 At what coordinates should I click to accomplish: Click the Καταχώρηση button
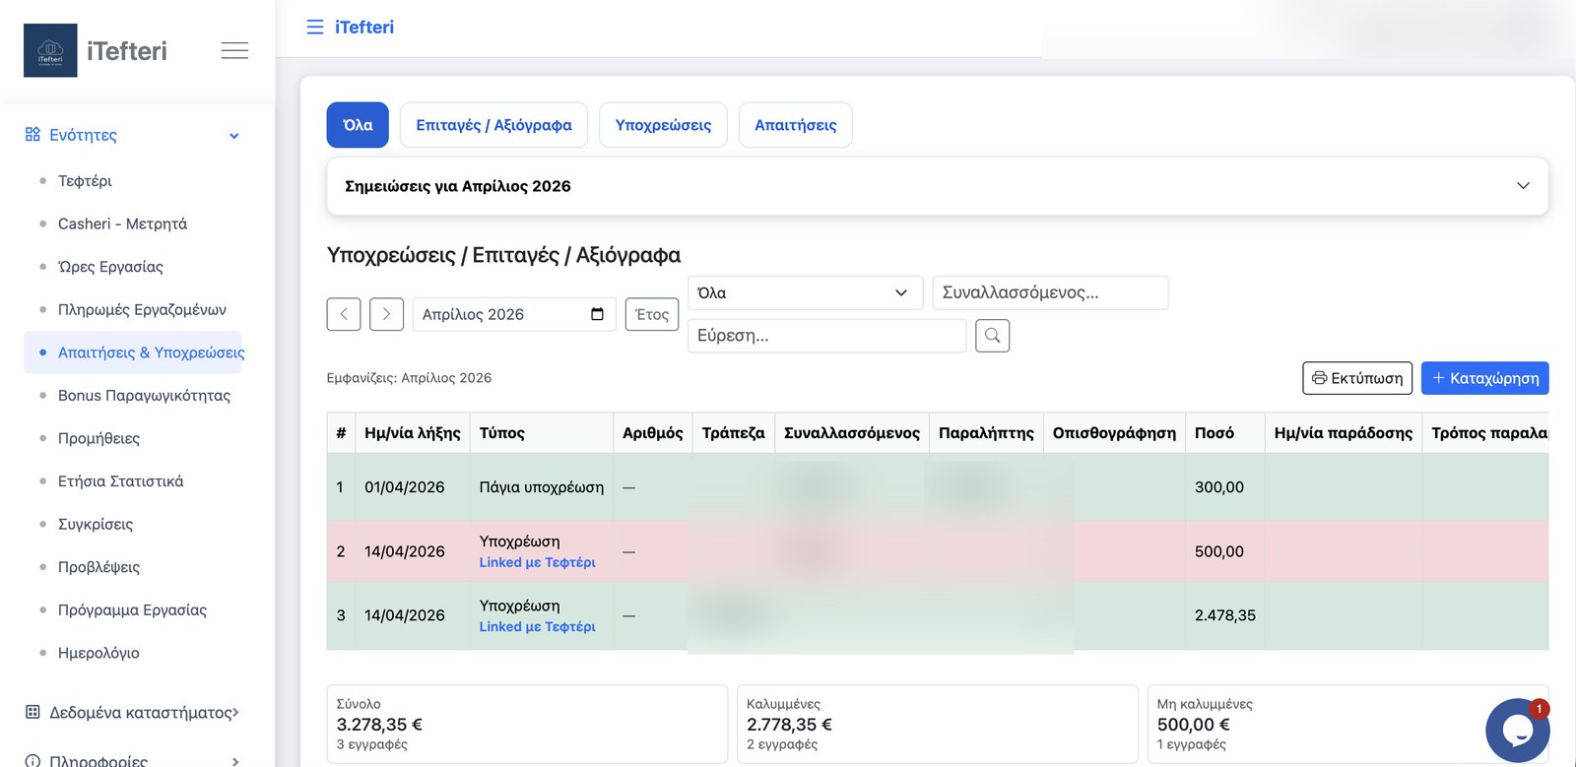pyautogui.click(x=1484, y=378)
